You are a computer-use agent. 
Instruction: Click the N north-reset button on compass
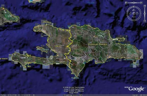click(x=134, y=7)
